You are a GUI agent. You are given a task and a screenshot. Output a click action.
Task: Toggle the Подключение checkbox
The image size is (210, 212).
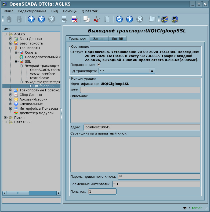(x=99, y=65)
